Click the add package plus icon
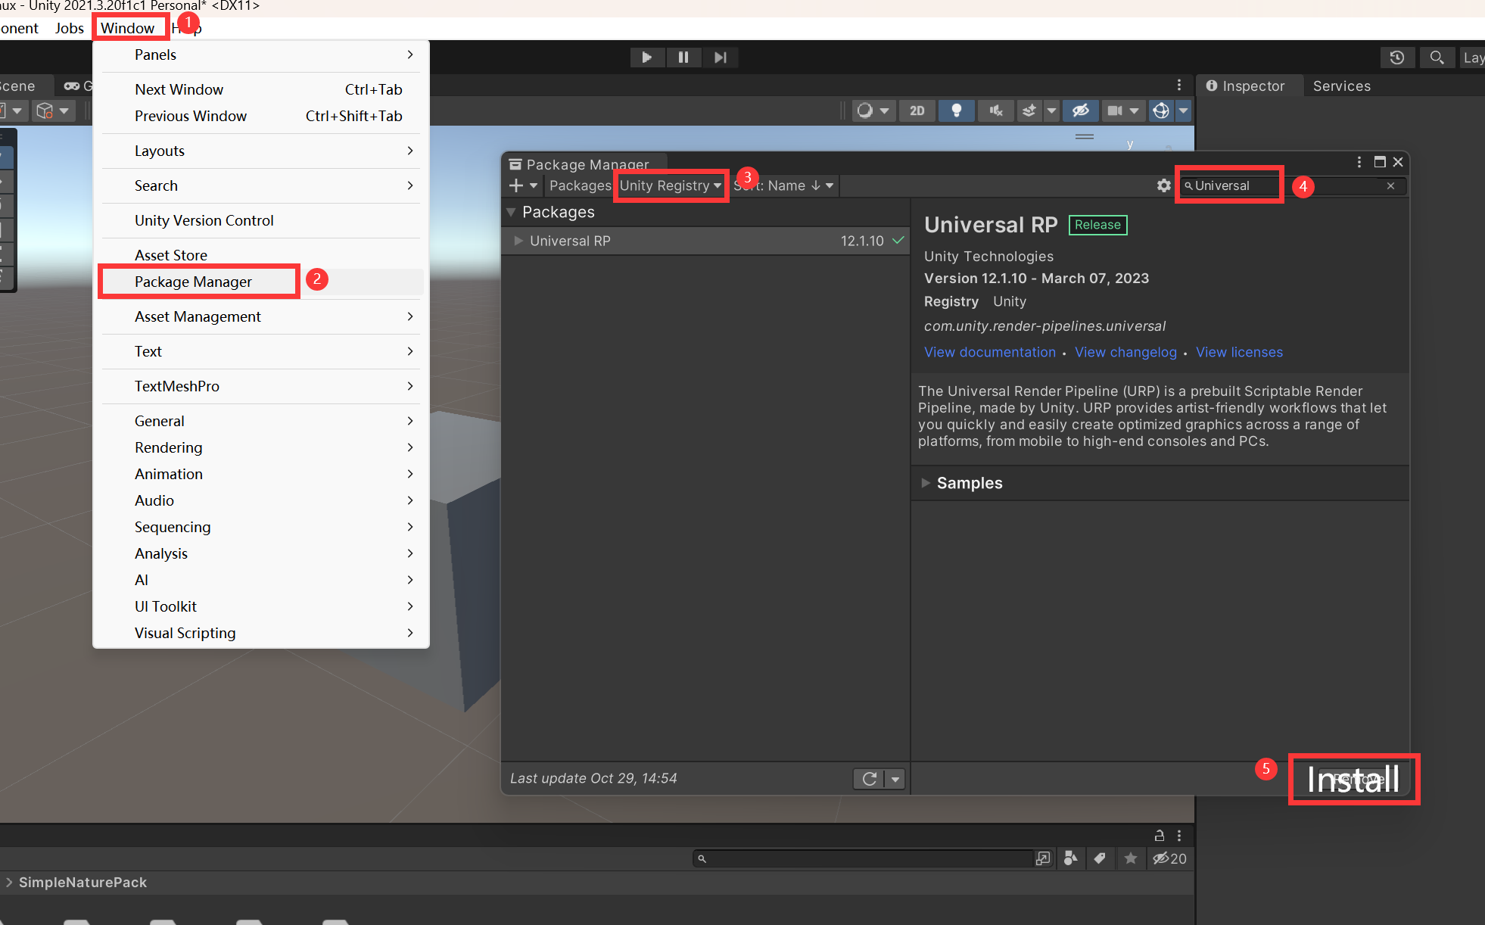The width and height of the screenshot is (1485, 925). (516, 185)
